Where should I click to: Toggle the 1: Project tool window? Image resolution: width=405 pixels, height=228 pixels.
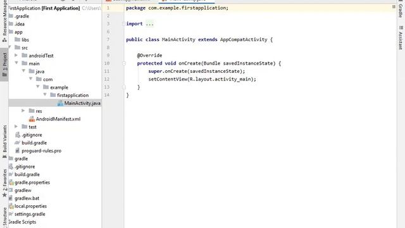point(4,65)
